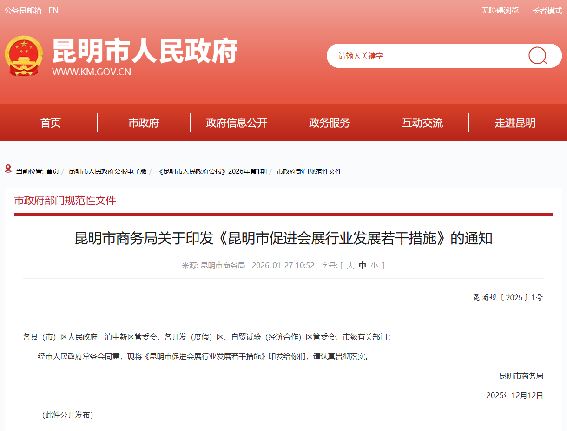Click 首页 in the breadcrumb path
Screen dimensions: 567x431
[x=53, y=171]
